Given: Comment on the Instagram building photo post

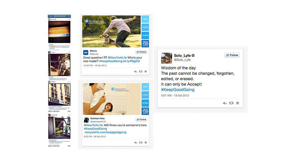Looking at the screenshot, I should click(56, 111).
